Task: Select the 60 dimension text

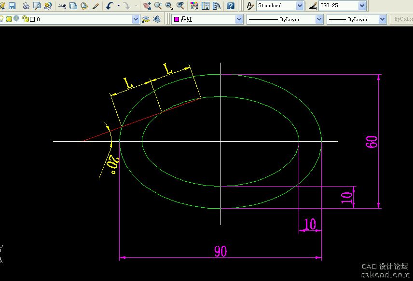Action: point(372,142)
